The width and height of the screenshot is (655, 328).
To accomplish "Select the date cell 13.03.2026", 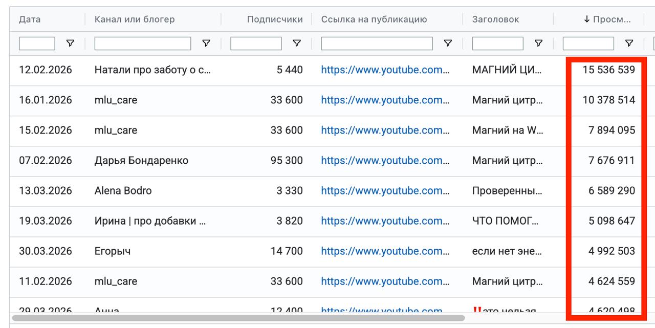I will click(46, 191).
